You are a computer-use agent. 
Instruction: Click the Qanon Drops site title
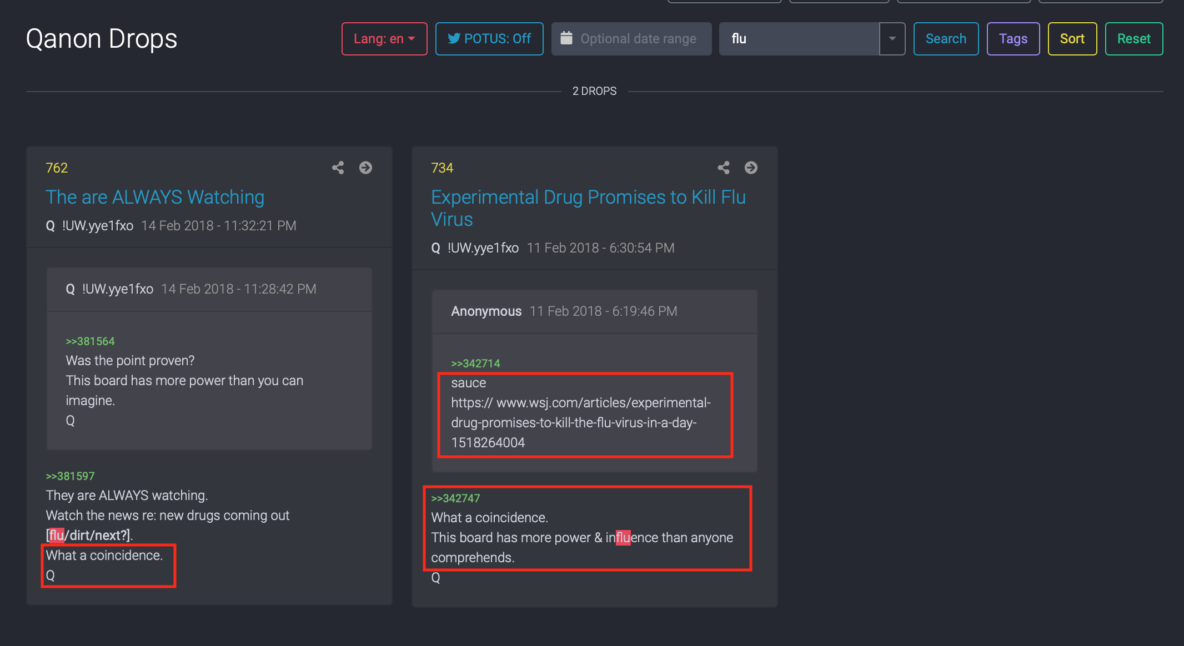(x=102, y=39)
